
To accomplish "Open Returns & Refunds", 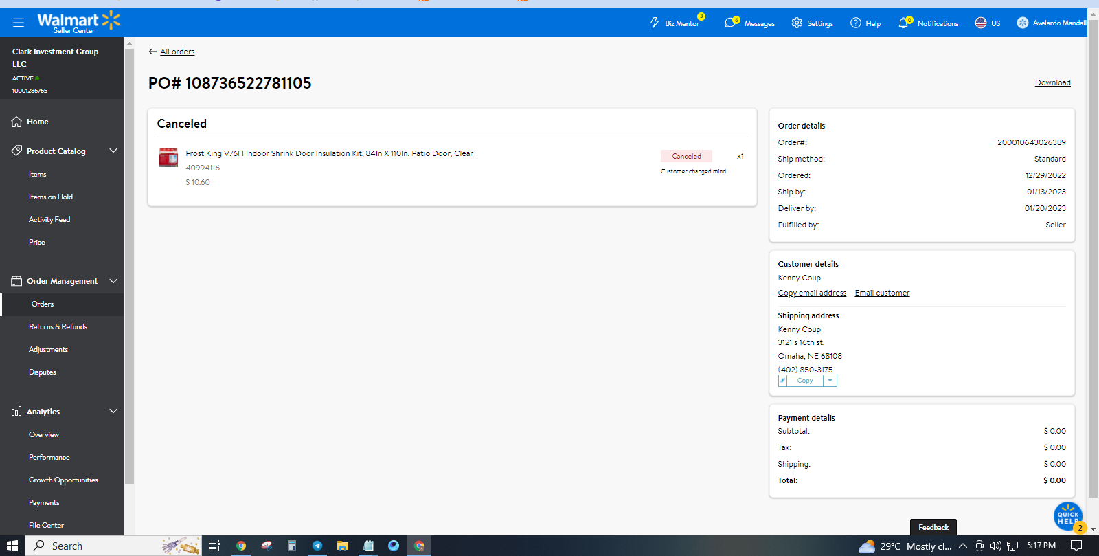I will [x=58, y=327].
